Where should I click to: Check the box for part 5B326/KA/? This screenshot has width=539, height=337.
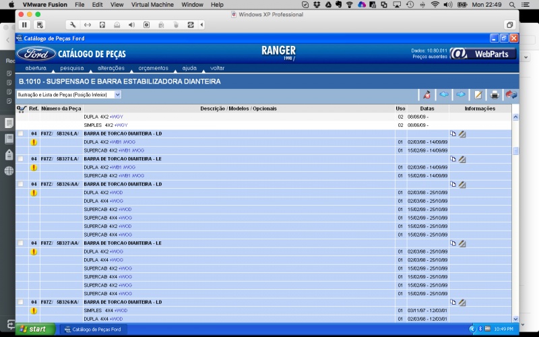coord(21,302)
